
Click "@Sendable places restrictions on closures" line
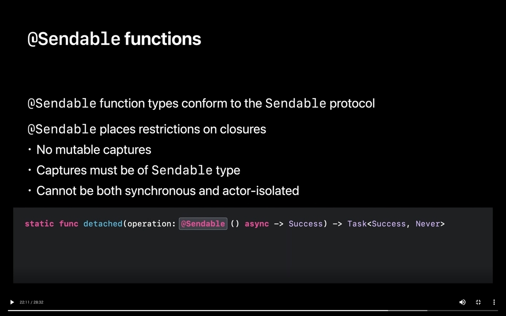[x=147, y=129]
